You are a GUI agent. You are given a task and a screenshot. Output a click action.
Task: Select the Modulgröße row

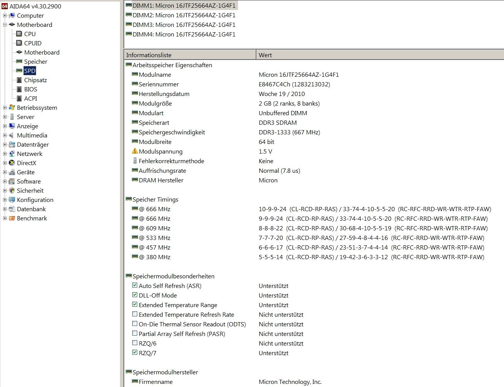tap(314, 103)
